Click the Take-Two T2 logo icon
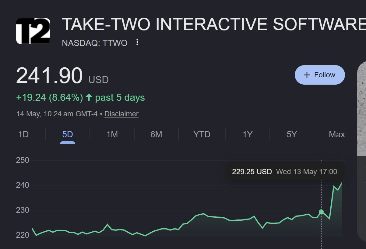Screen dimensions: 366x249 [x=33, y=31]
